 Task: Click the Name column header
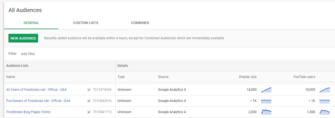point(11,77)
